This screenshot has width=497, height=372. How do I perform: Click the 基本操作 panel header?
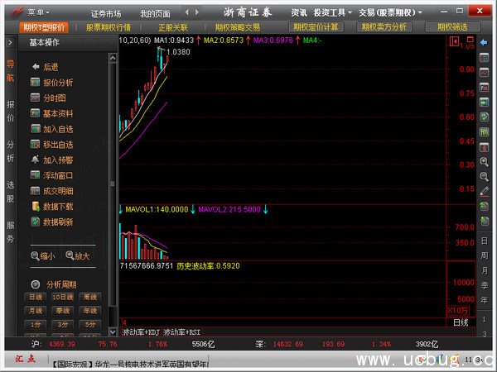pos(44,42)
